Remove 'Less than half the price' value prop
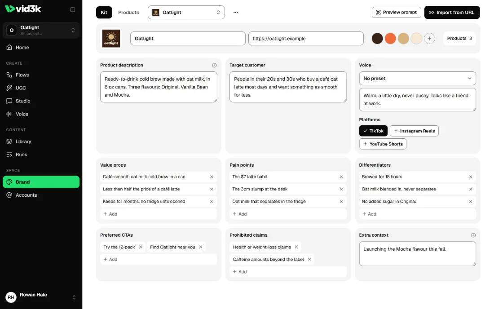Viewport: 494px width, 309px height. (212, 189)
